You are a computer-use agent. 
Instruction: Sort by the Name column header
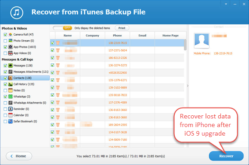(x=67, y=35)
